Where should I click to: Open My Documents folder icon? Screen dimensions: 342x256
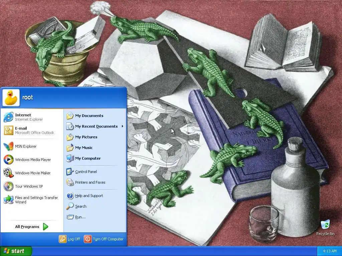coord(70,116)
